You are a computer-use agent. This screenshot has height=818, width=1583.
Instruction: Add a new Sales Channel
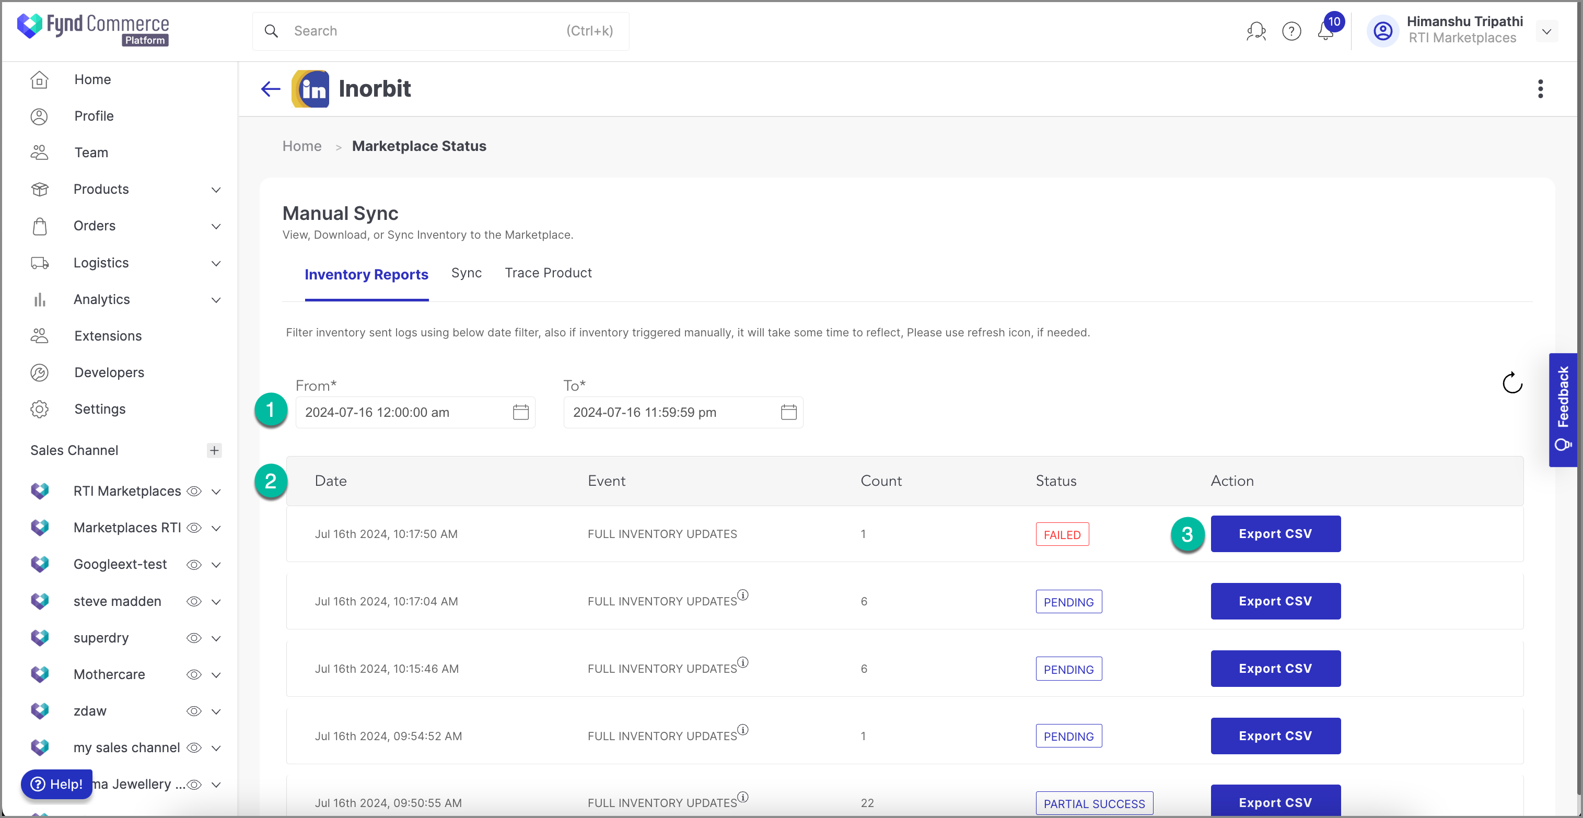[x=214, y=450]
